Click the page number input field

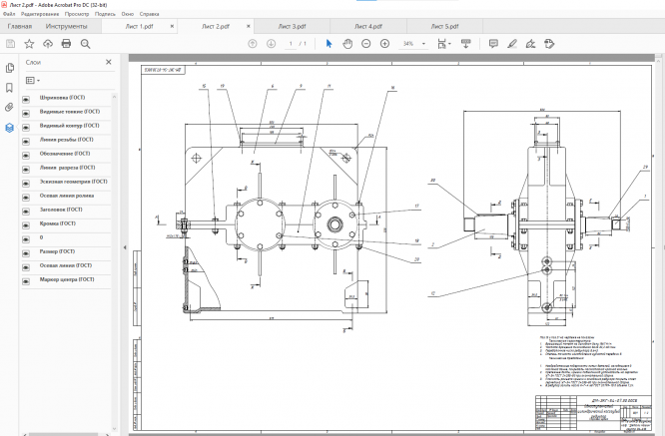290,44
